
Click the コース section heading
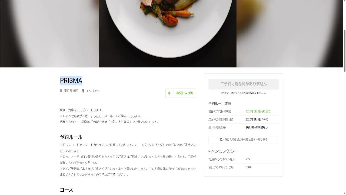(66, 190)
